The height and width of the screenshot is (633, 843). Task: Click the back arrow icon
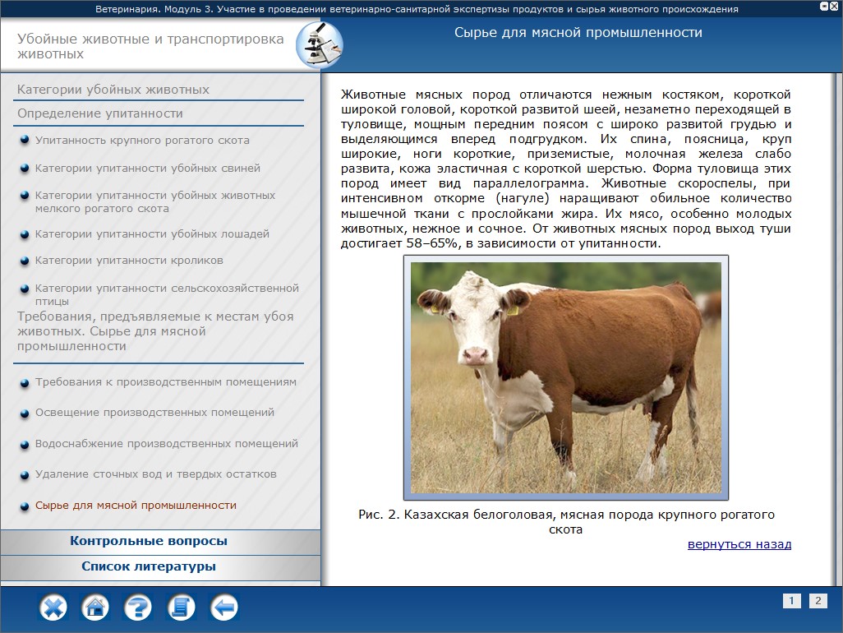223,608
